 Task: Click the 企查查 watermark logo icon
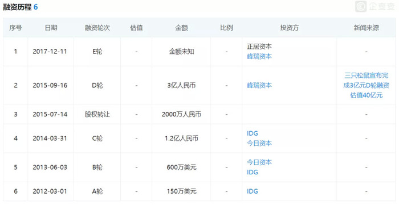[361, 7]
